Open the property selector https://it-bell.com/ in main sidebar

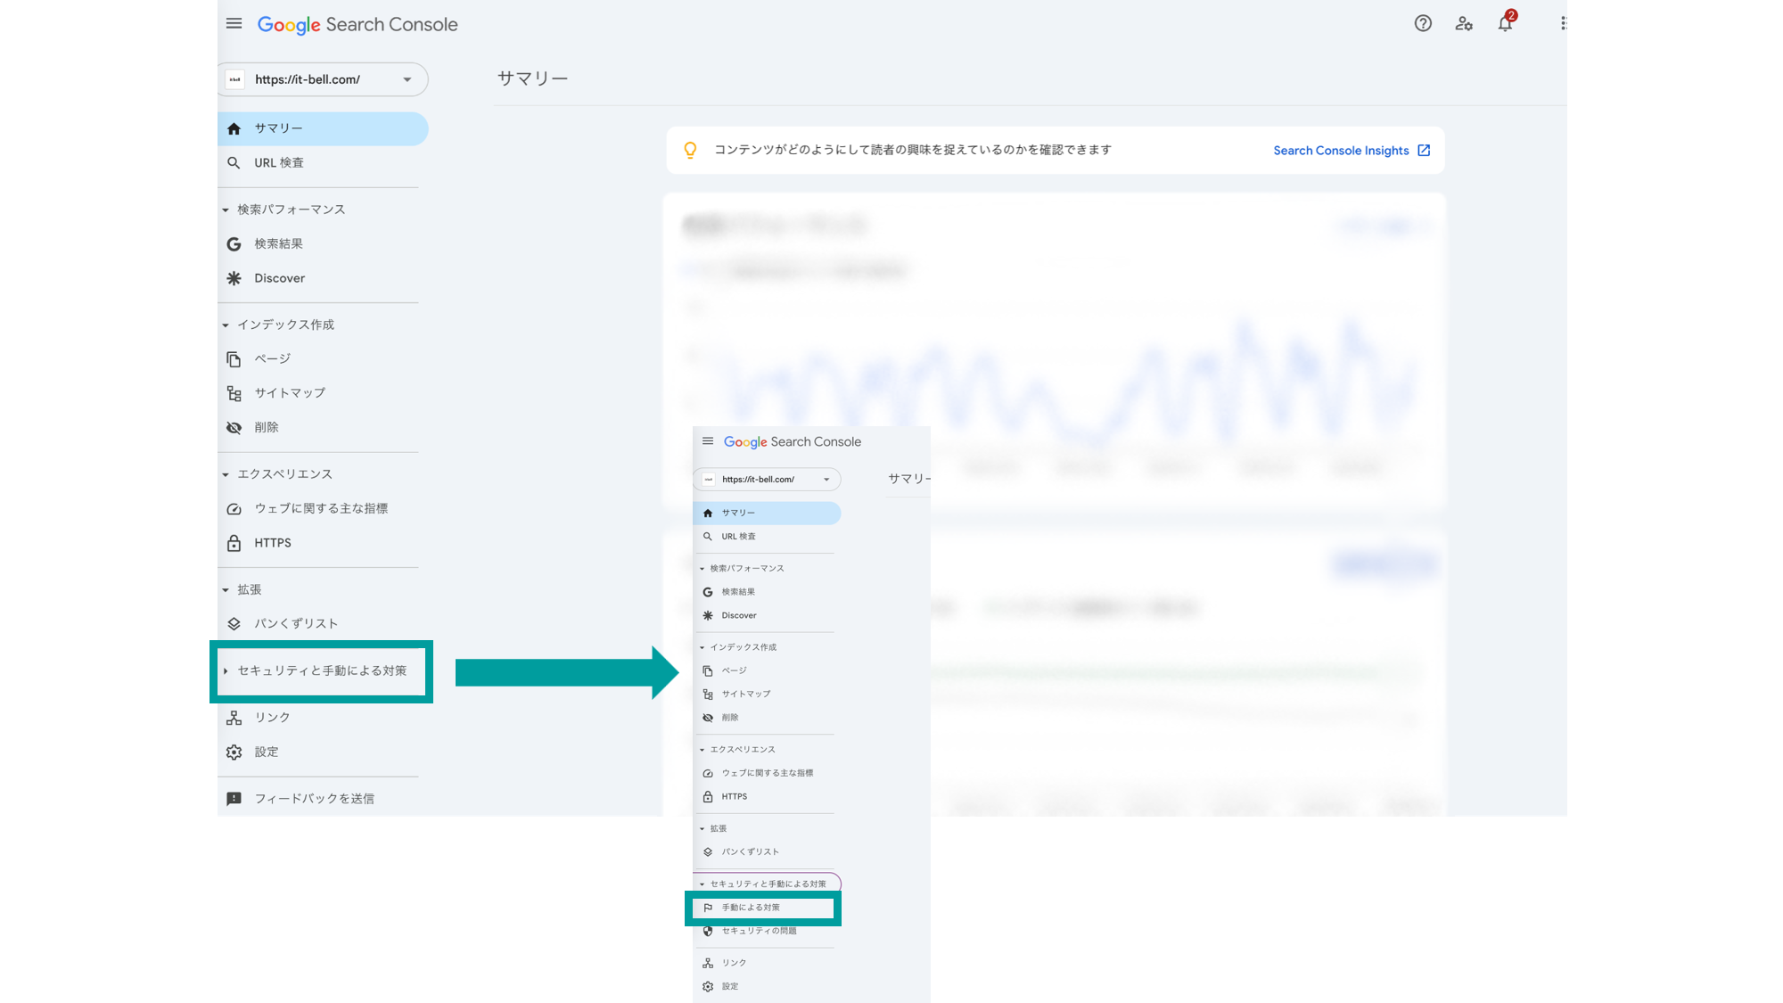[x=324, y=79]
